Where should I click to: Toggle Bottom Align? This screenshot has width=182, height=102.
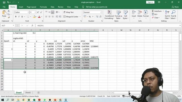53,12
